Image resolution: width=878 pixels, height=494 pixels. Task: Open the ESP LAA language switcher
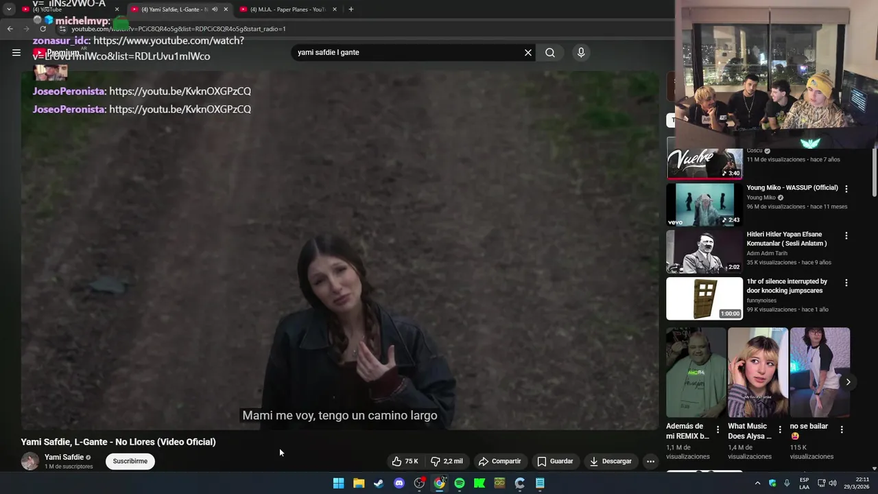click(x=804, y=483)
